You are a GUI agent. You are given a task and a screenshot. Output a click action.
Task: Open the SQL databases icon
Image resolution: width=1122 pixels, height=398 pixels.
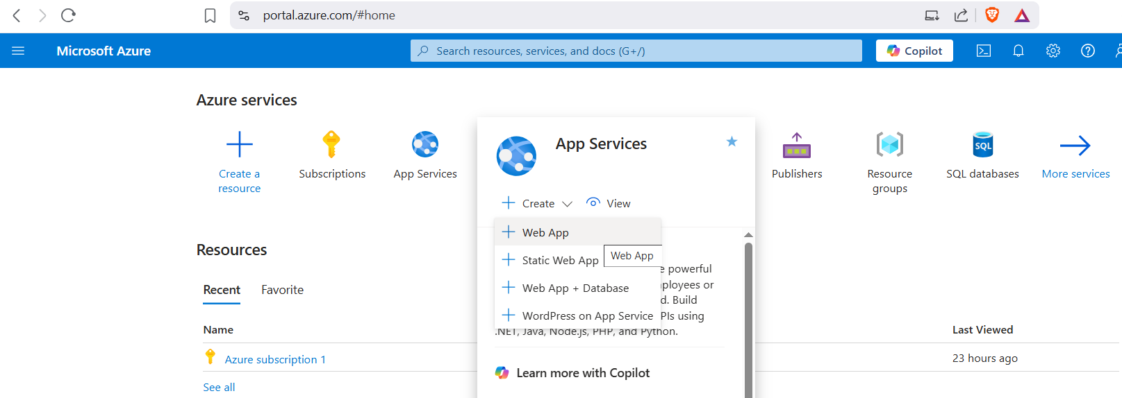tap(983, 144)
